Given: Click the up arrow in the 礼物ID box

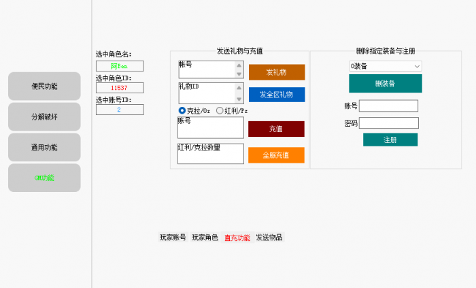Looking at the screenshot, I should click(x=239, y=88).
